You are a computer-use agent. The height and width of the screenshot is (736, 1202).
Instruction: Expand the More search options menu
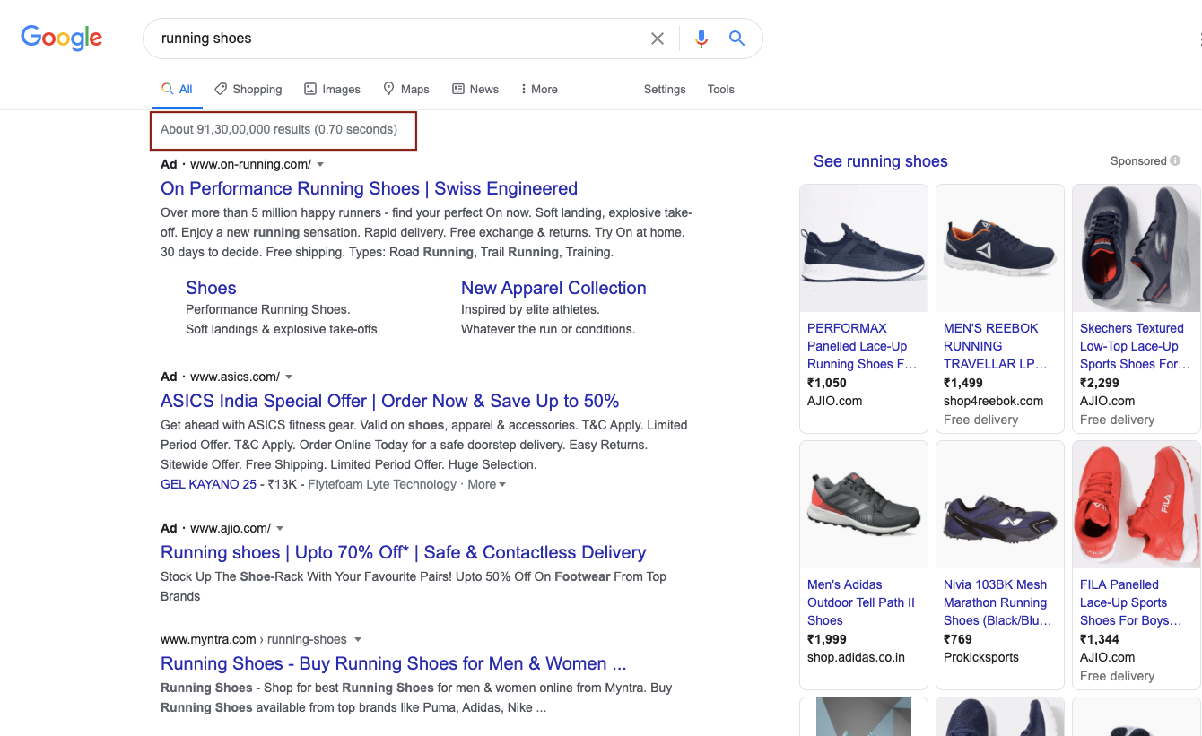539,89
